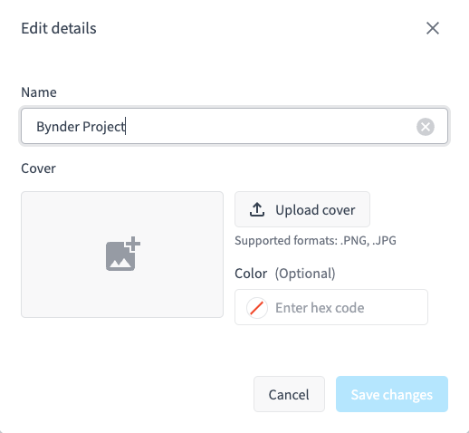This screenshot has height=433, width=469.
Task: Focus the Name input field
Action: [234, 126]
